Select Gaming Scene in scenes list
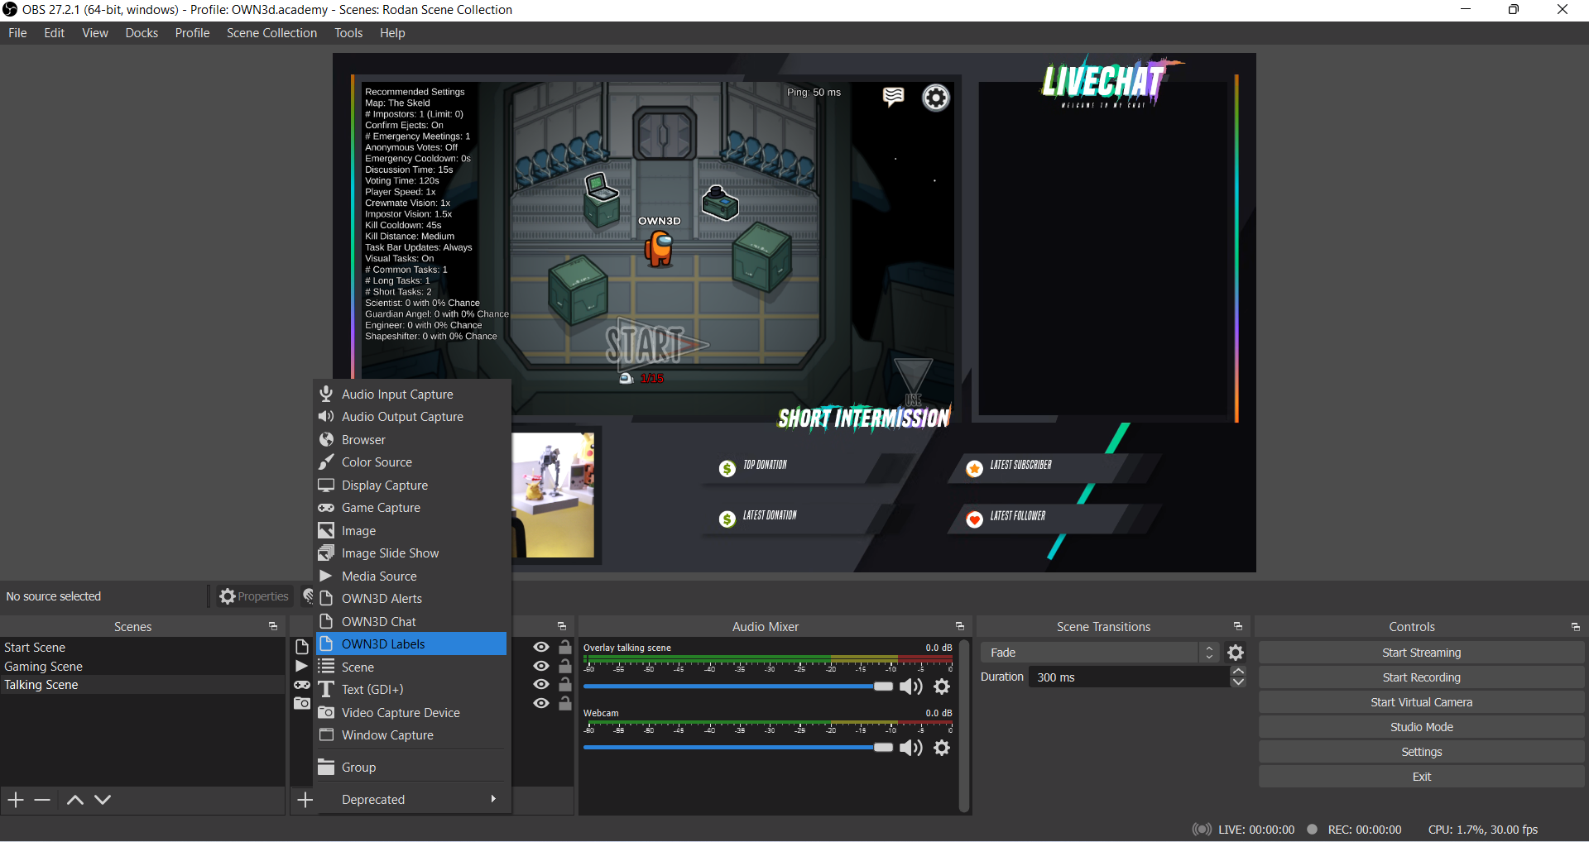Viewport: 1589px width, 842px height. tap(44, 667)
